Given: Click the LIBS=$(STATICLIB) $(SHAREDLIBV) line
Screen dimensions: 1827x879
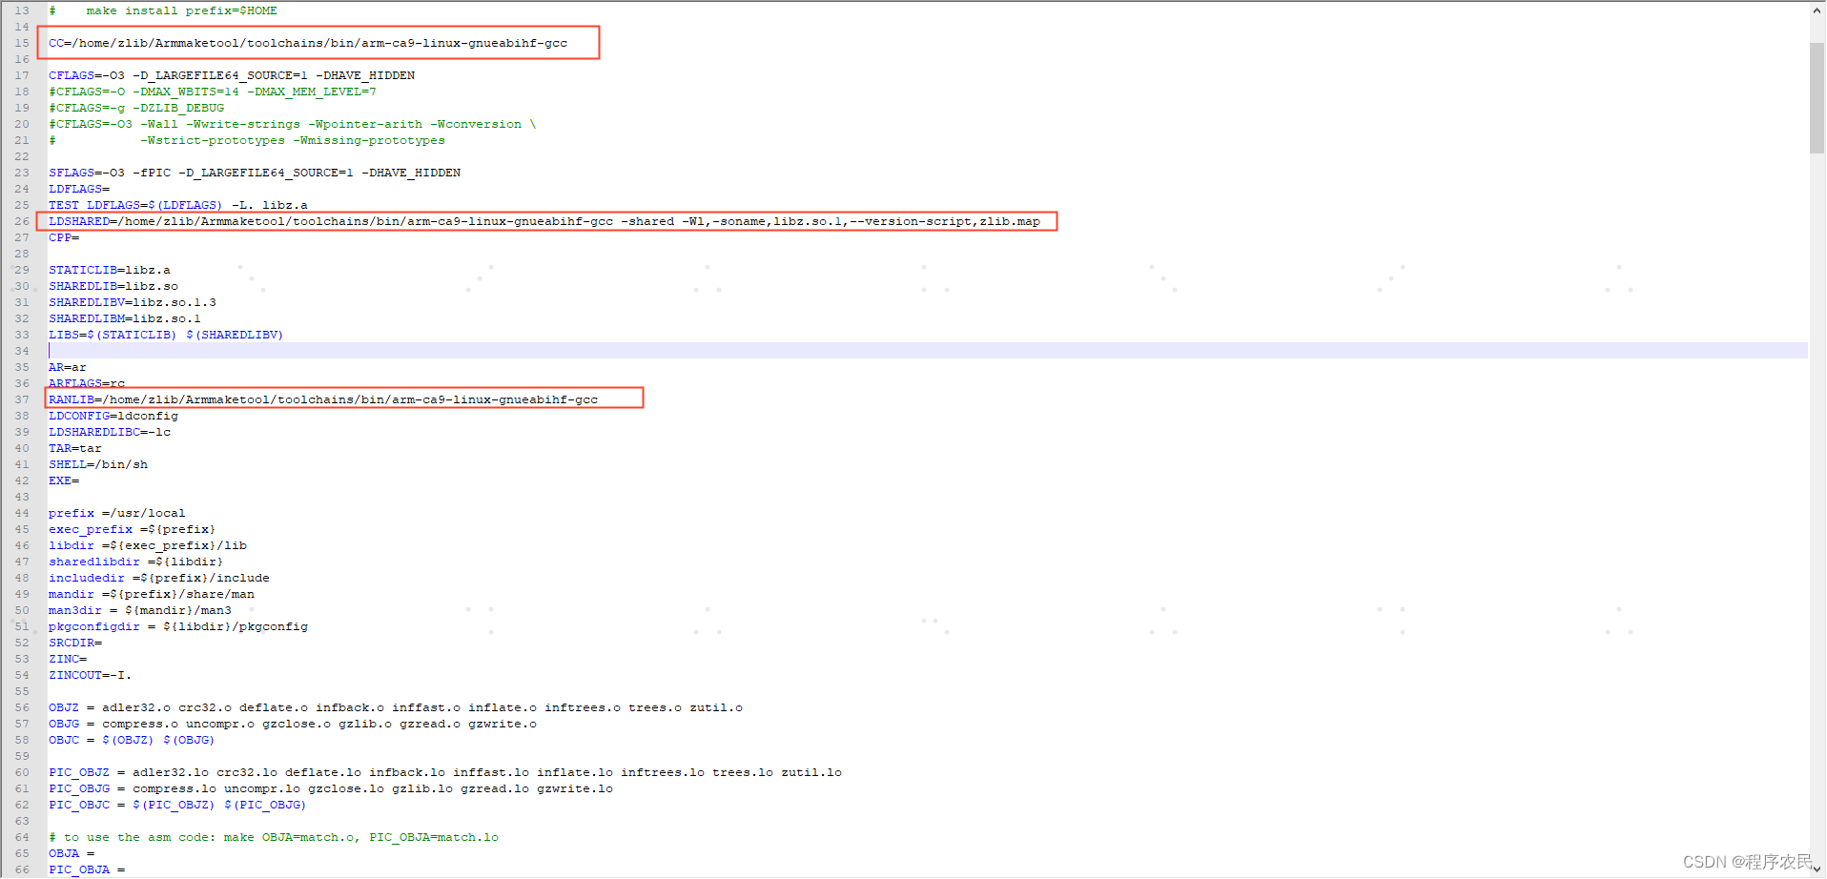Looking at the screenshot, I should tap(166, 335).
